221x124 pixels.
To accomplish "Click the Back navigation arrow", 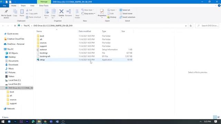I will pyautogui.click(x=3, y=25).
